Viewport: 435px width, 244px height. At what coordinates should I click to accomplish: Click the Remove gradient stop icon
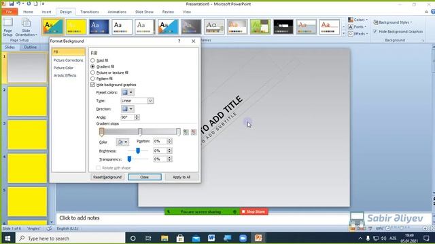pyautogui.click(x=193, y=132)
